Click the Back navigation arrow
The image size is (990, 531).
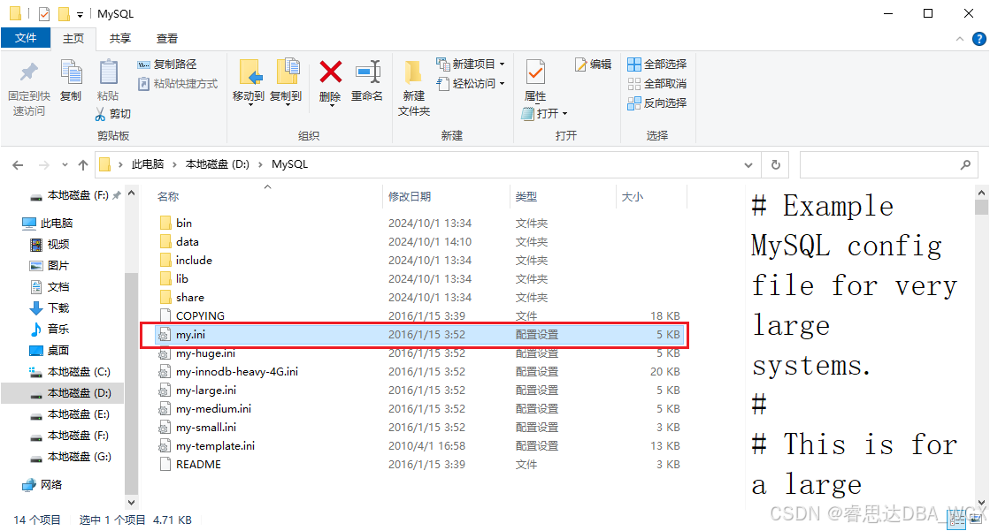coord(18,165)
